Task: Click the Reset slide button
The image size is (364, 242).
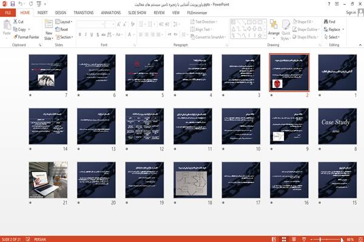Action: [x=62, y=30]
